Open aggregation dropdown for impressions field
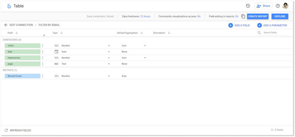 [x=145, y=58]
